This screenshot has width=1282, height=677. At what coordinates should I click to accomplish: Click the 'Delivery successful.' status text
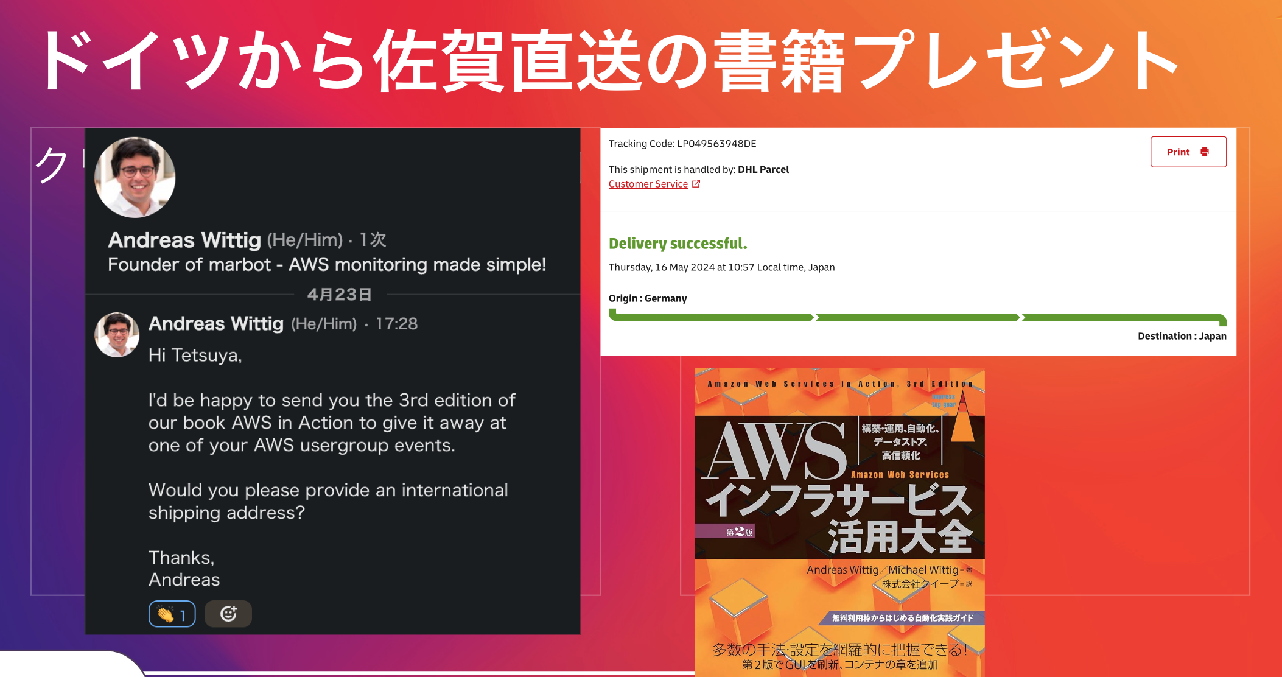678,244
